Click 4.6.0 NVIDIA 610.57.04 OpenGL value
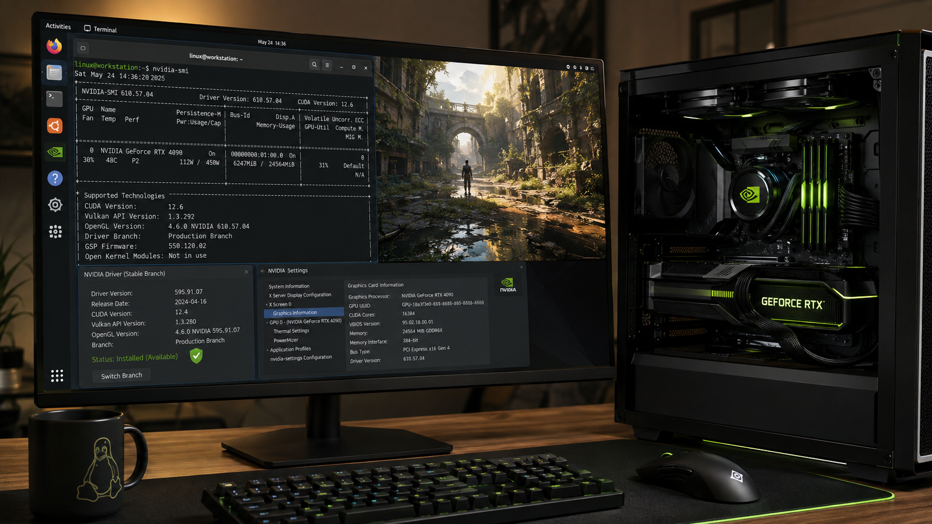Viewport: 932px width, 524px height. pyautogui.click(x=209, y=227)
